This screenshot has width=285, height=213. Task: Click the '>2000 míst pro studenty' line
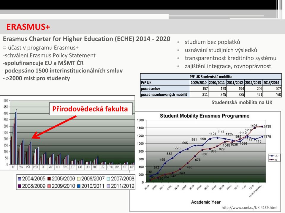coord(36,78)
